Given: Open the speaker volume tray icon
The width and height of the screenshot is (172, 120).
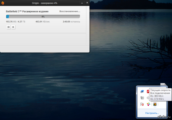Looking at the screenshot, I should (x=148, y=98).
